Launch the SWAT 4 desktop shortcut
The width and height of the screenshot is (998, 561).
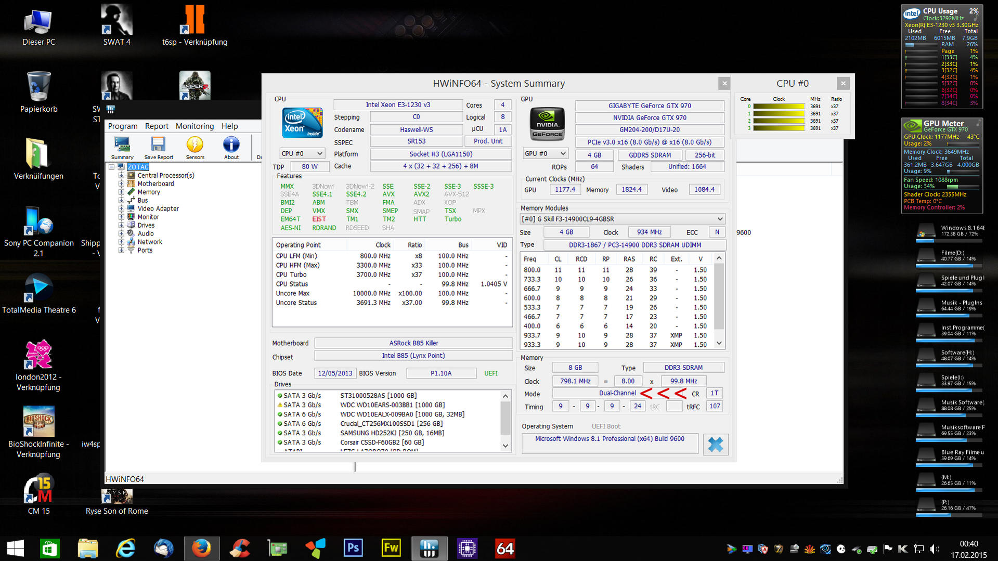(116, 26)
